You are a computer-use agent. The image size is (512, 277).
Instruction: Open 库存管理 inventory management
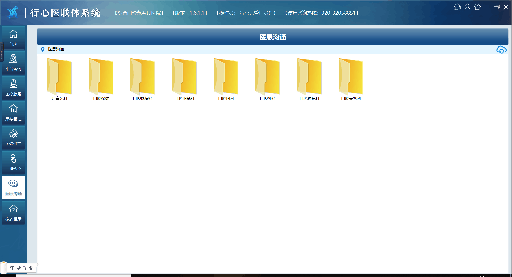pos(13,112)
